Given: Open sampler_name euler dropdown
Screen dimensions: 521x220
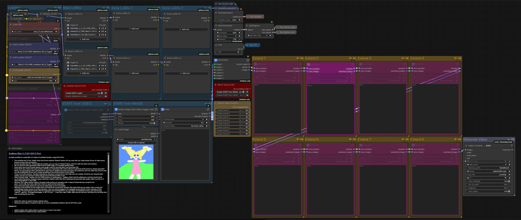Looking at the screenshot, I should coord(228,20).
